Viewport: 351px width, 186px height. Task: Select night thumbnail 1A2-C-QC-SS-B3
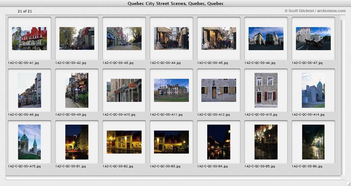pos(171,142)
